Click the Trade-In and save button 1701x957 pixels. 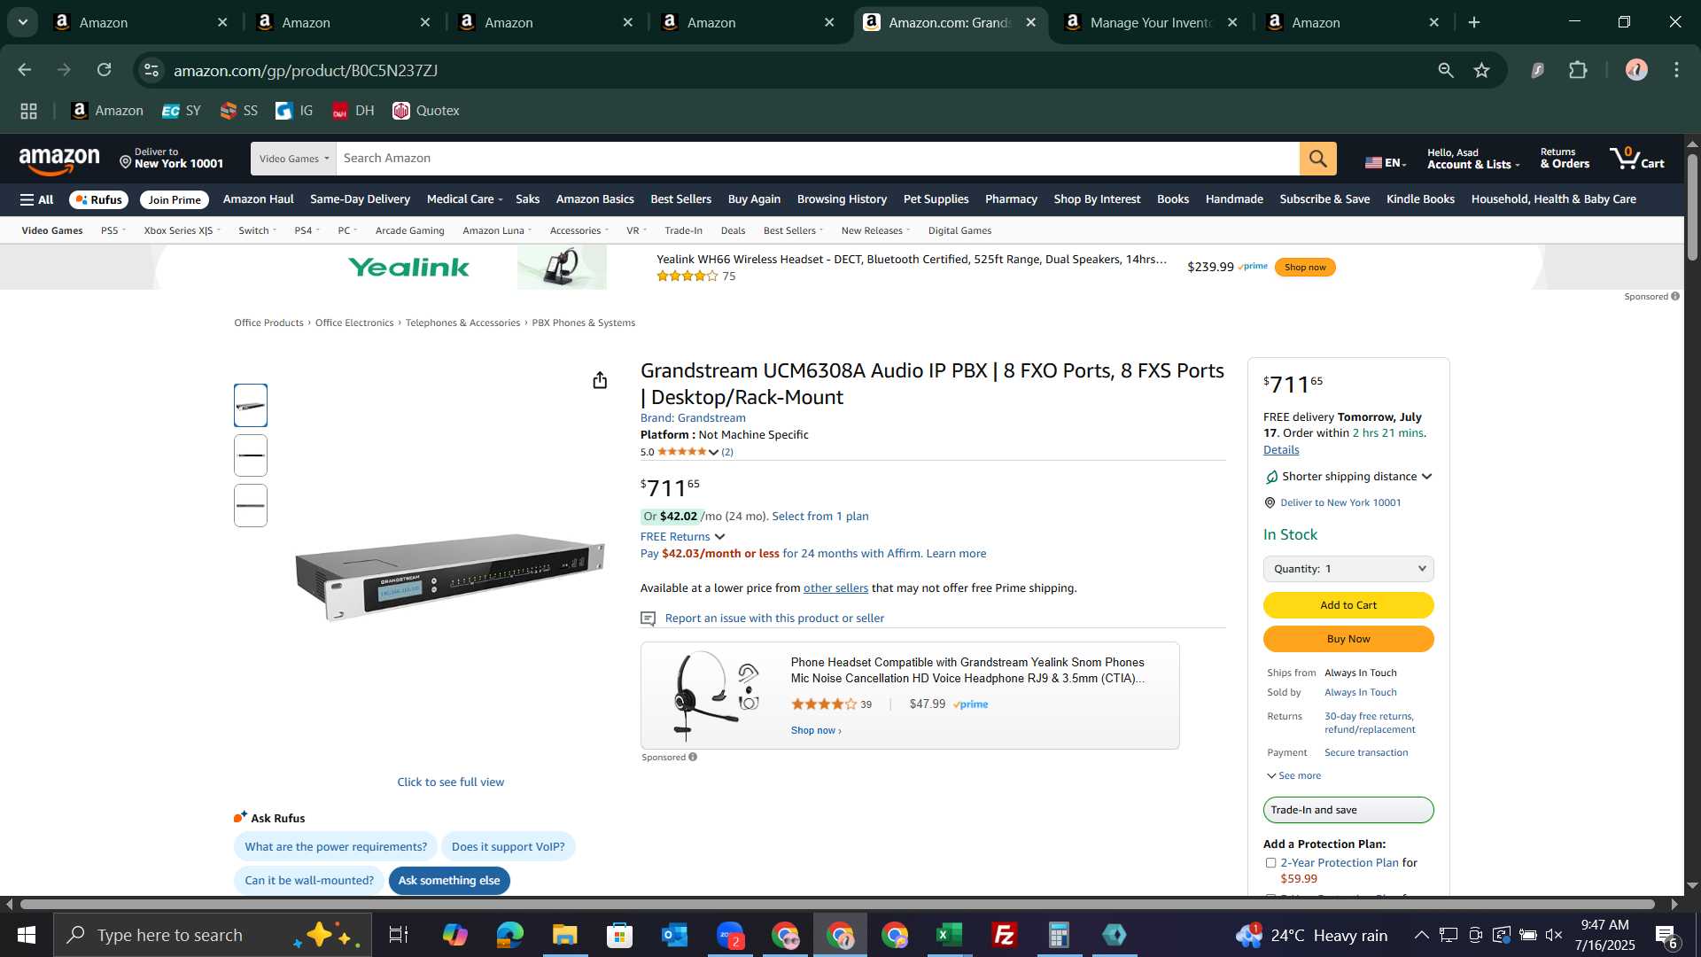(1348, 810)
